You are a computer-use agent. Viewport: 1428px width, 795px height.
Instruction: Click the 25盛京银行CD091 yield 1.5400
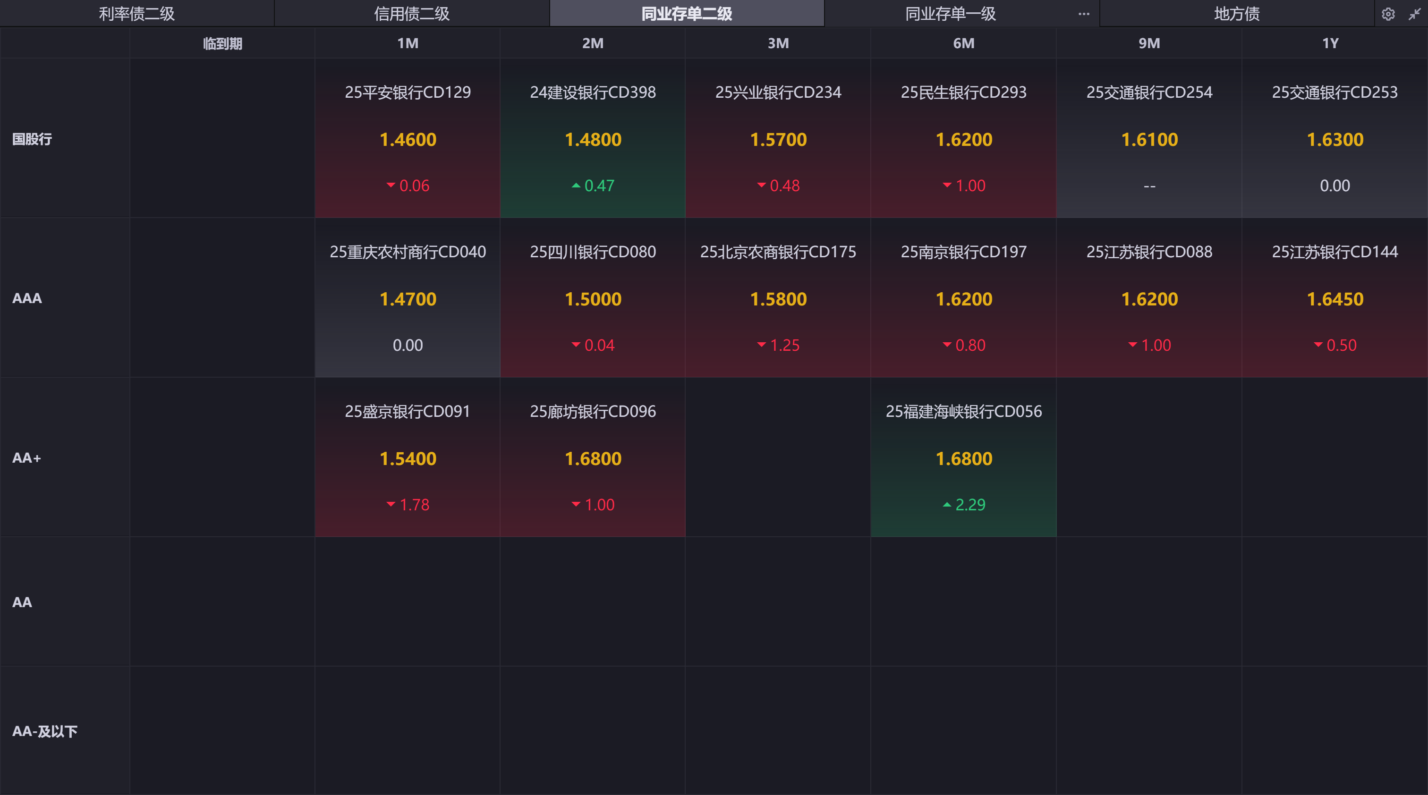[x=408, y=459]
